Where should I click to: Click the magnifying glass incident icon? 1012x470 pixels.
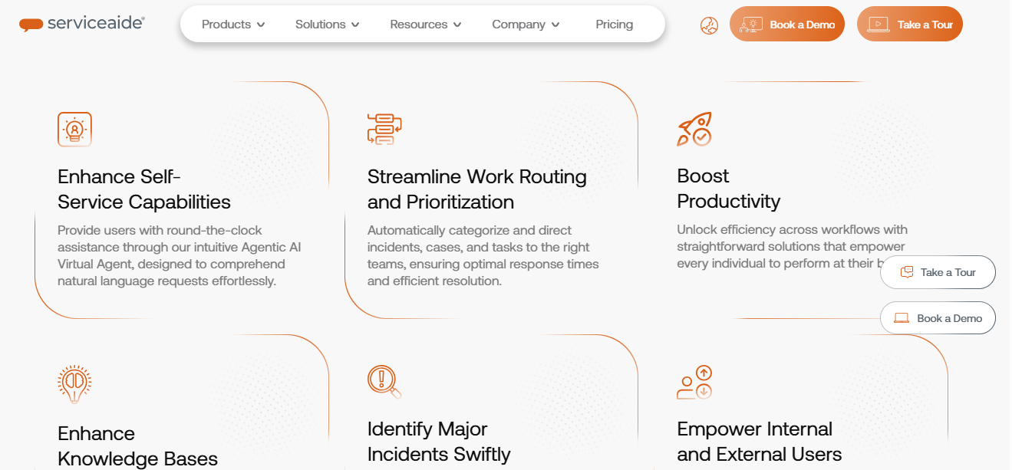[x=384, y=381]
